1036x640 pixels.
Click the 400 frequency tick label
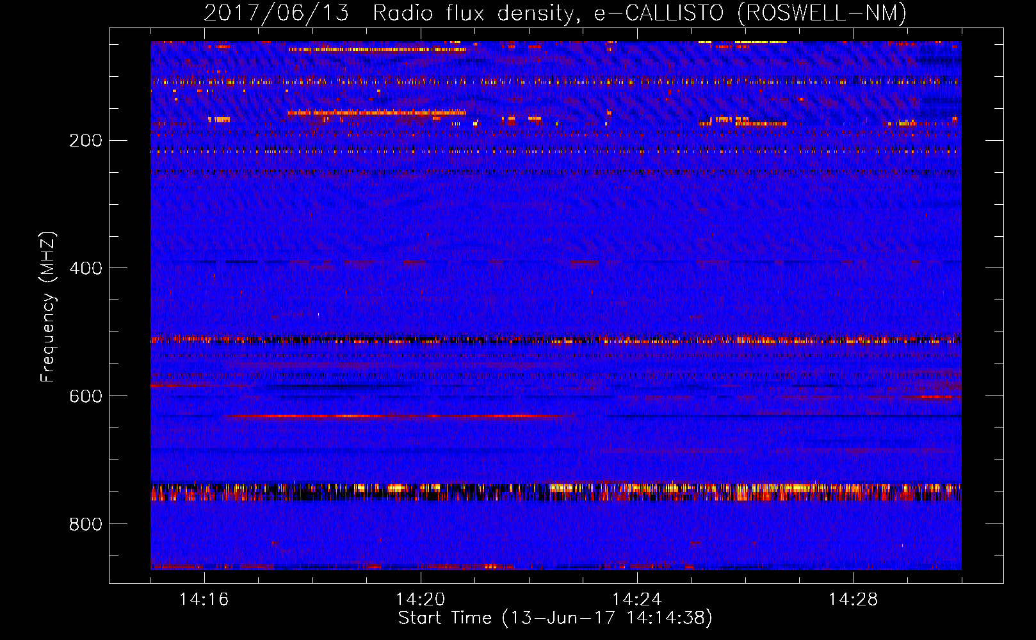(x=86, y=268)
